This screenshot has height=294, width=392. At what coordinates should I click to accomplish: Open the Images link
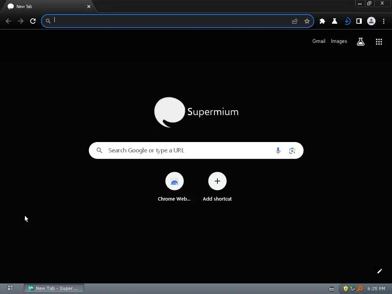point(339,41)
